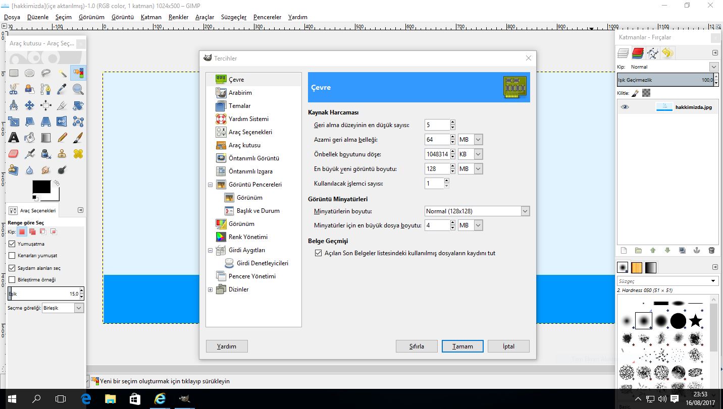Select the Rectangle Select tool in toolbox

[14, 73]
